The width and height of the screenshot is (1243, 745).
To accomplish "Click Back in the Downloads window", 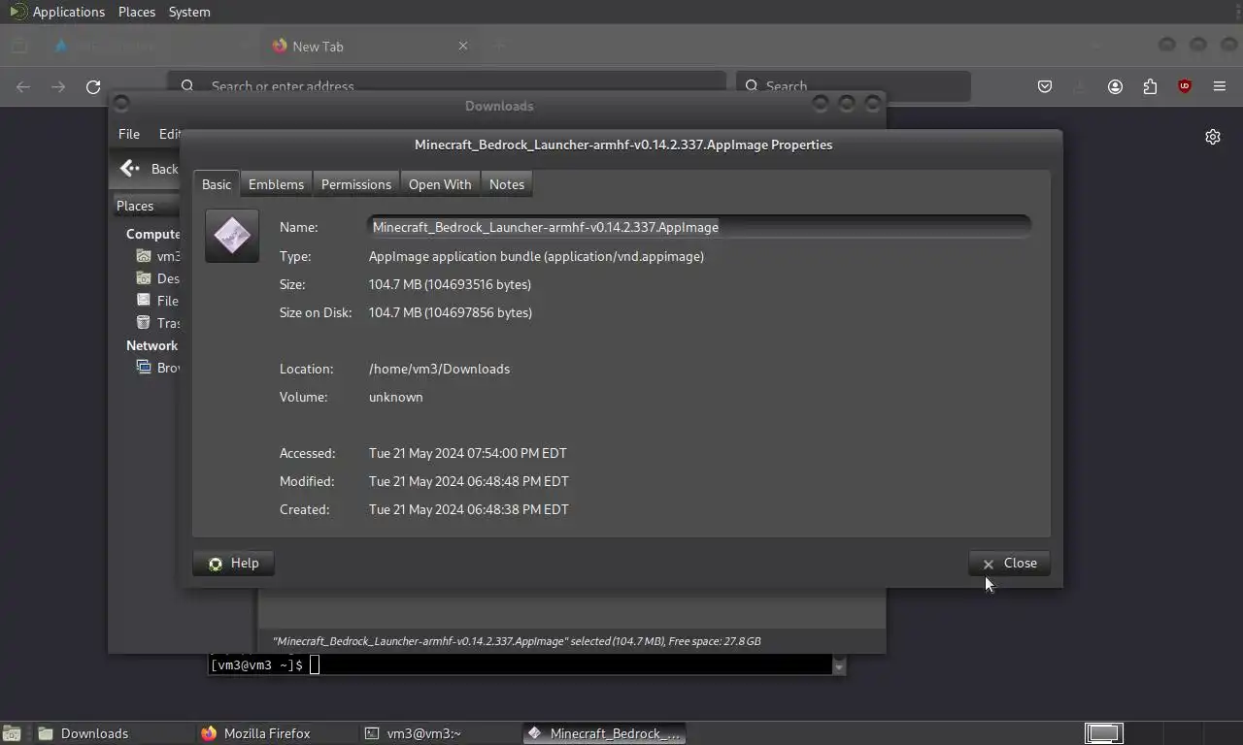I will point(151,169).
